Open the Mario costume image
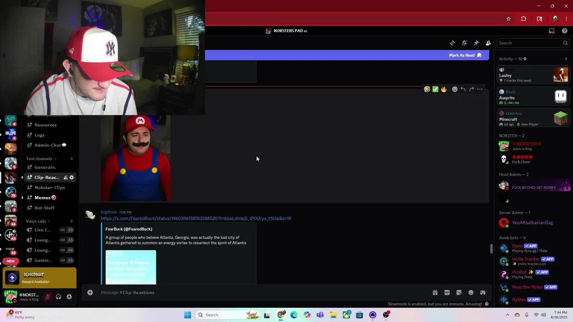Viewport: 573px width, 322px height. (136, 158)
